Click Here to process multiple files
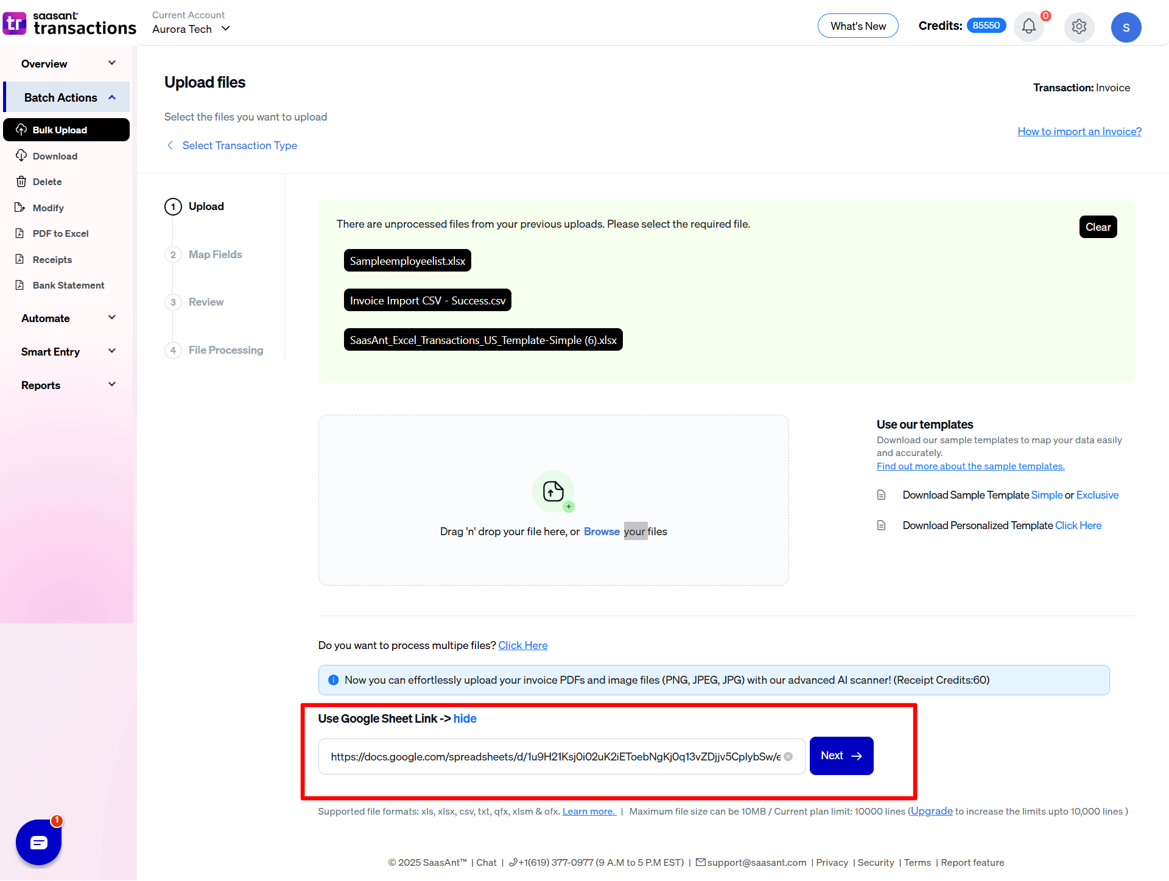The height and width of the screenshot is (881, 1169). 523,645
